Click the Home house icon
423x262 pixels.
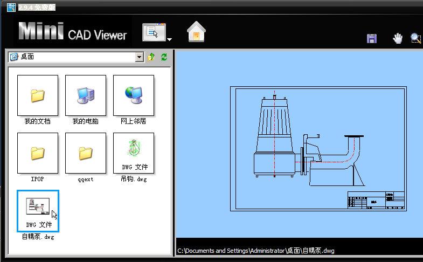[196, 32]
